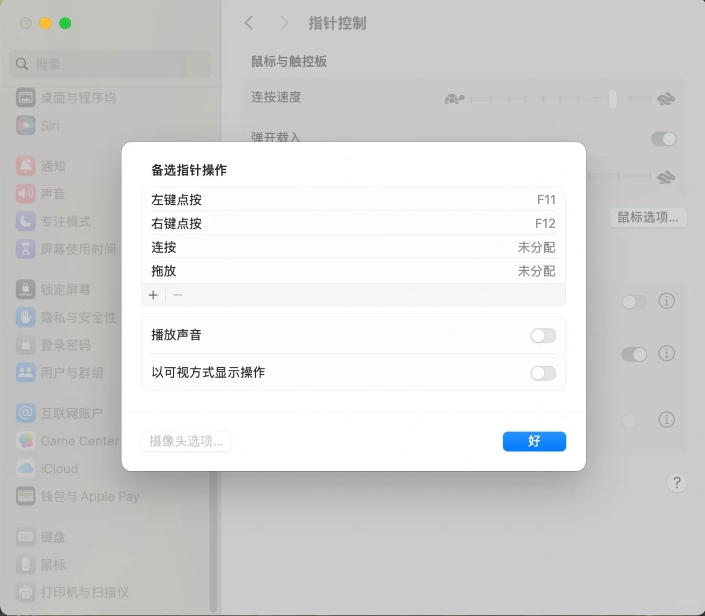The width and height of the screenshot is (705, 616).
Task: Open 声音 settings via its speaker icon
Action: (x=26, y=193)
